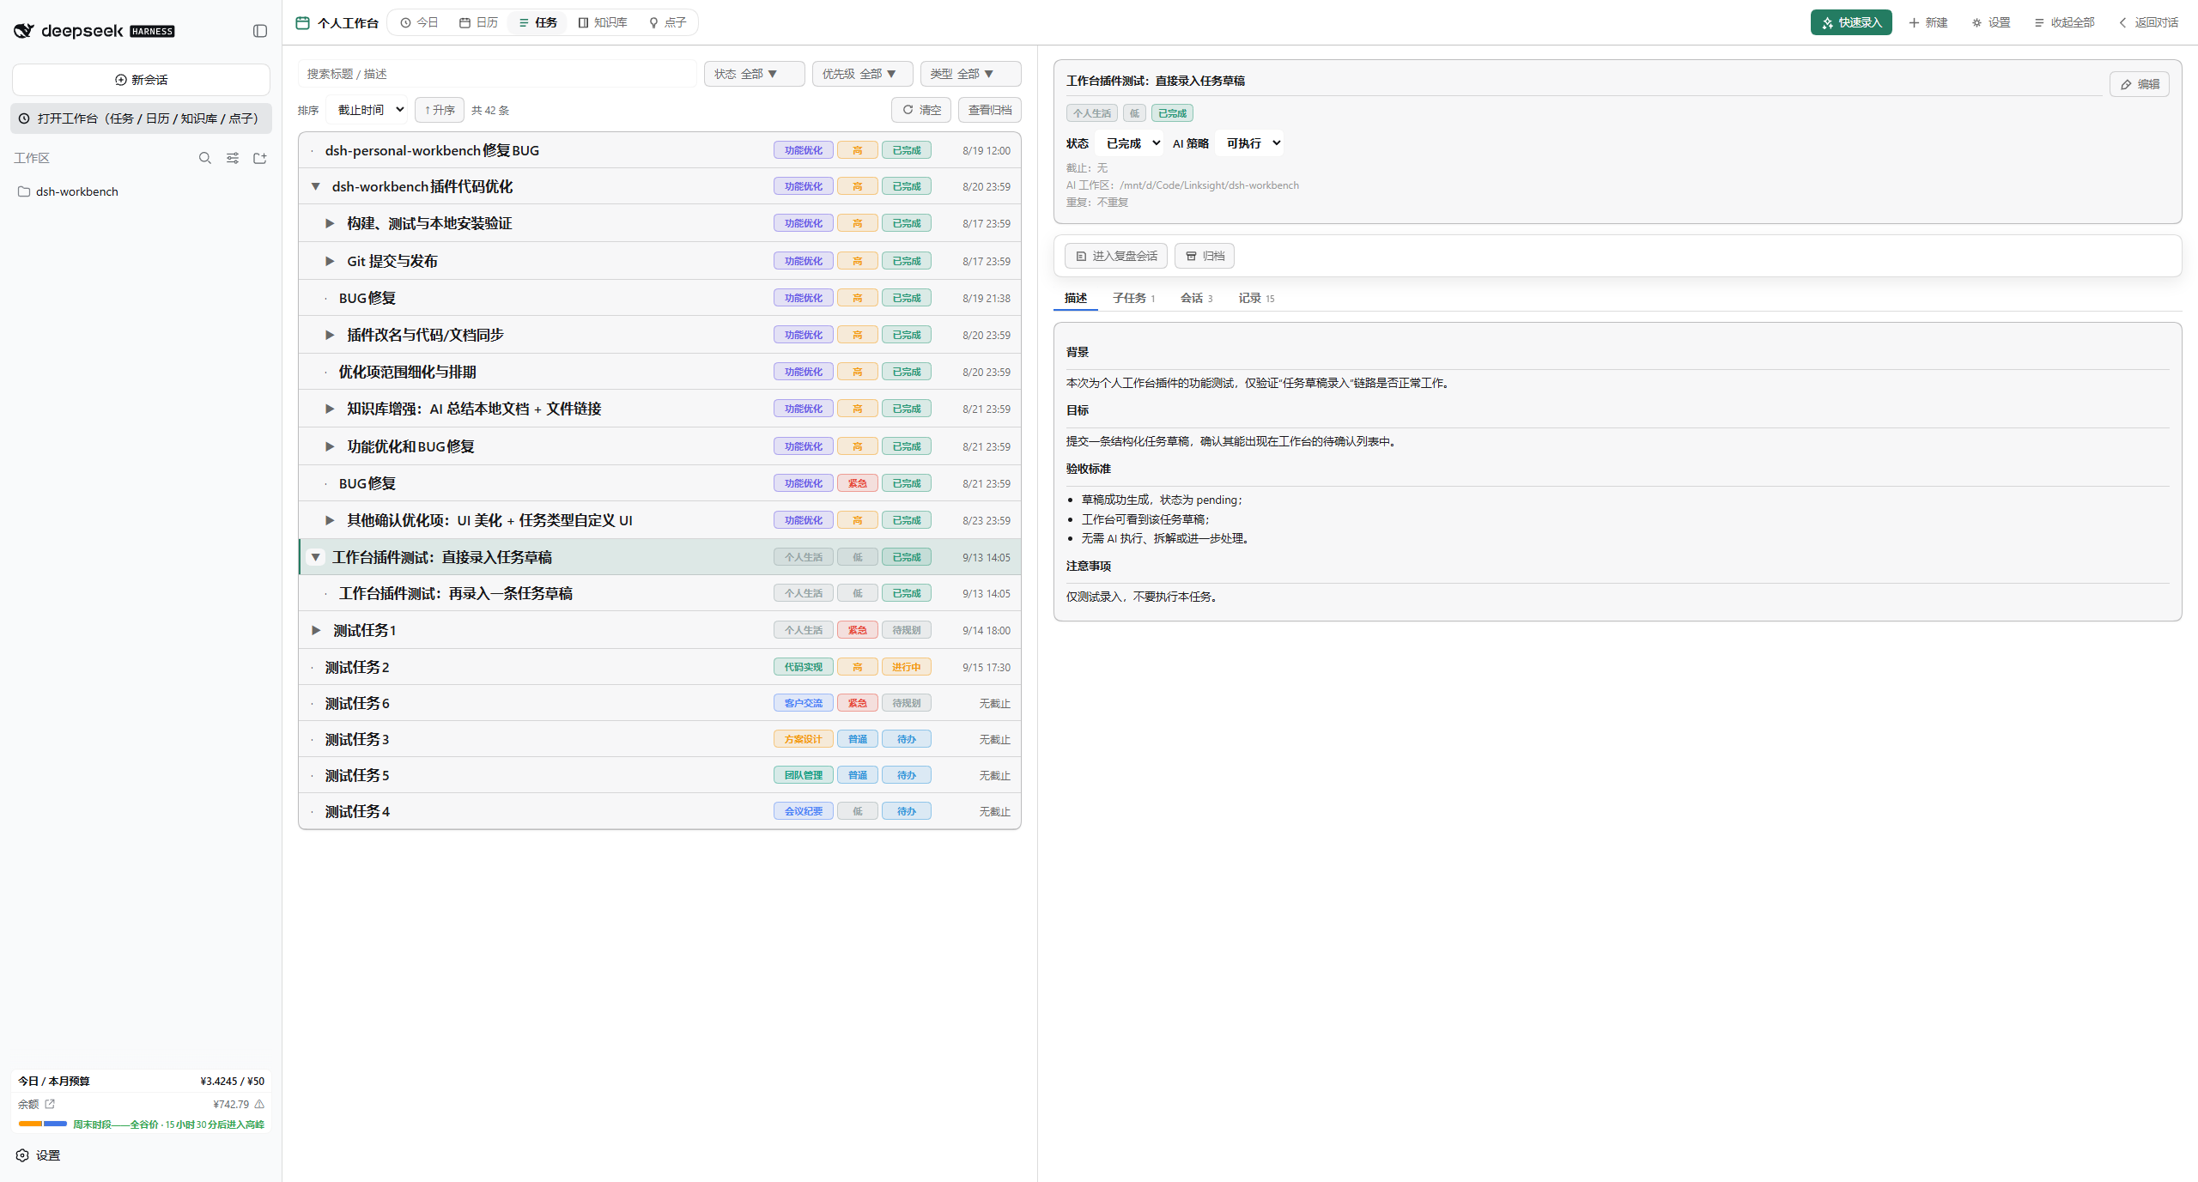The height and width of the screenshot is (1182, 2198).
Task: Switch to the 知识库 tab
Action: click(x=603, y=22)
